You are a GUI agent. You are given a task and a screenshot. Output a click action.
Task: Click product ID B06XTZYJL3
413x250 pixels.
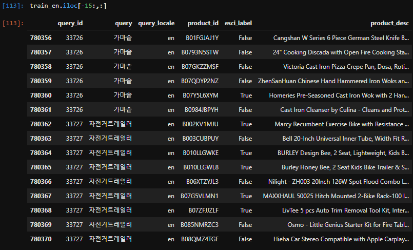pos(202,182)
